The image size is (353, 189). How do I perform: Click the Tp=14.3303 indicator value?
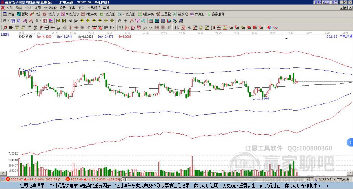point(44,37)
